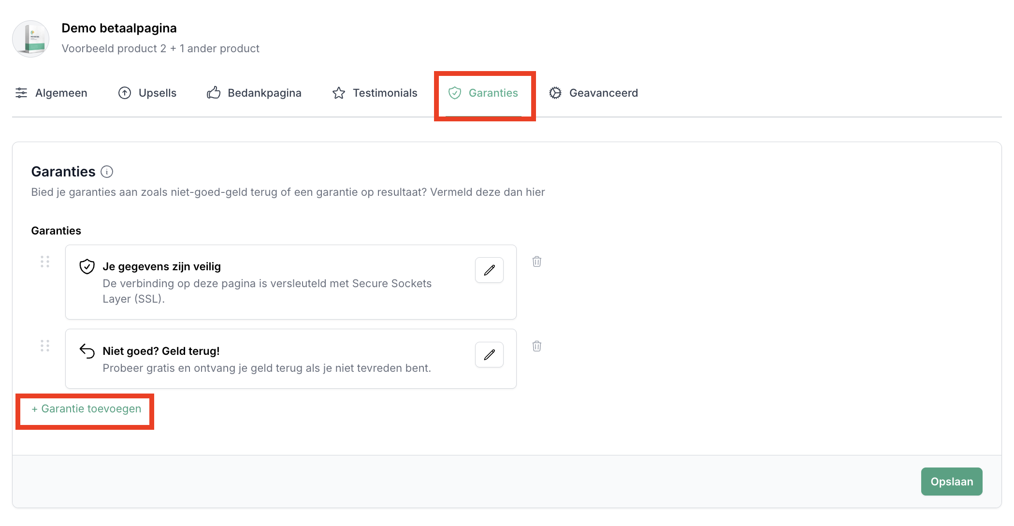Open the Testimonials tab
Screen dimensions: 1014x526
click(x=375, y=93)
